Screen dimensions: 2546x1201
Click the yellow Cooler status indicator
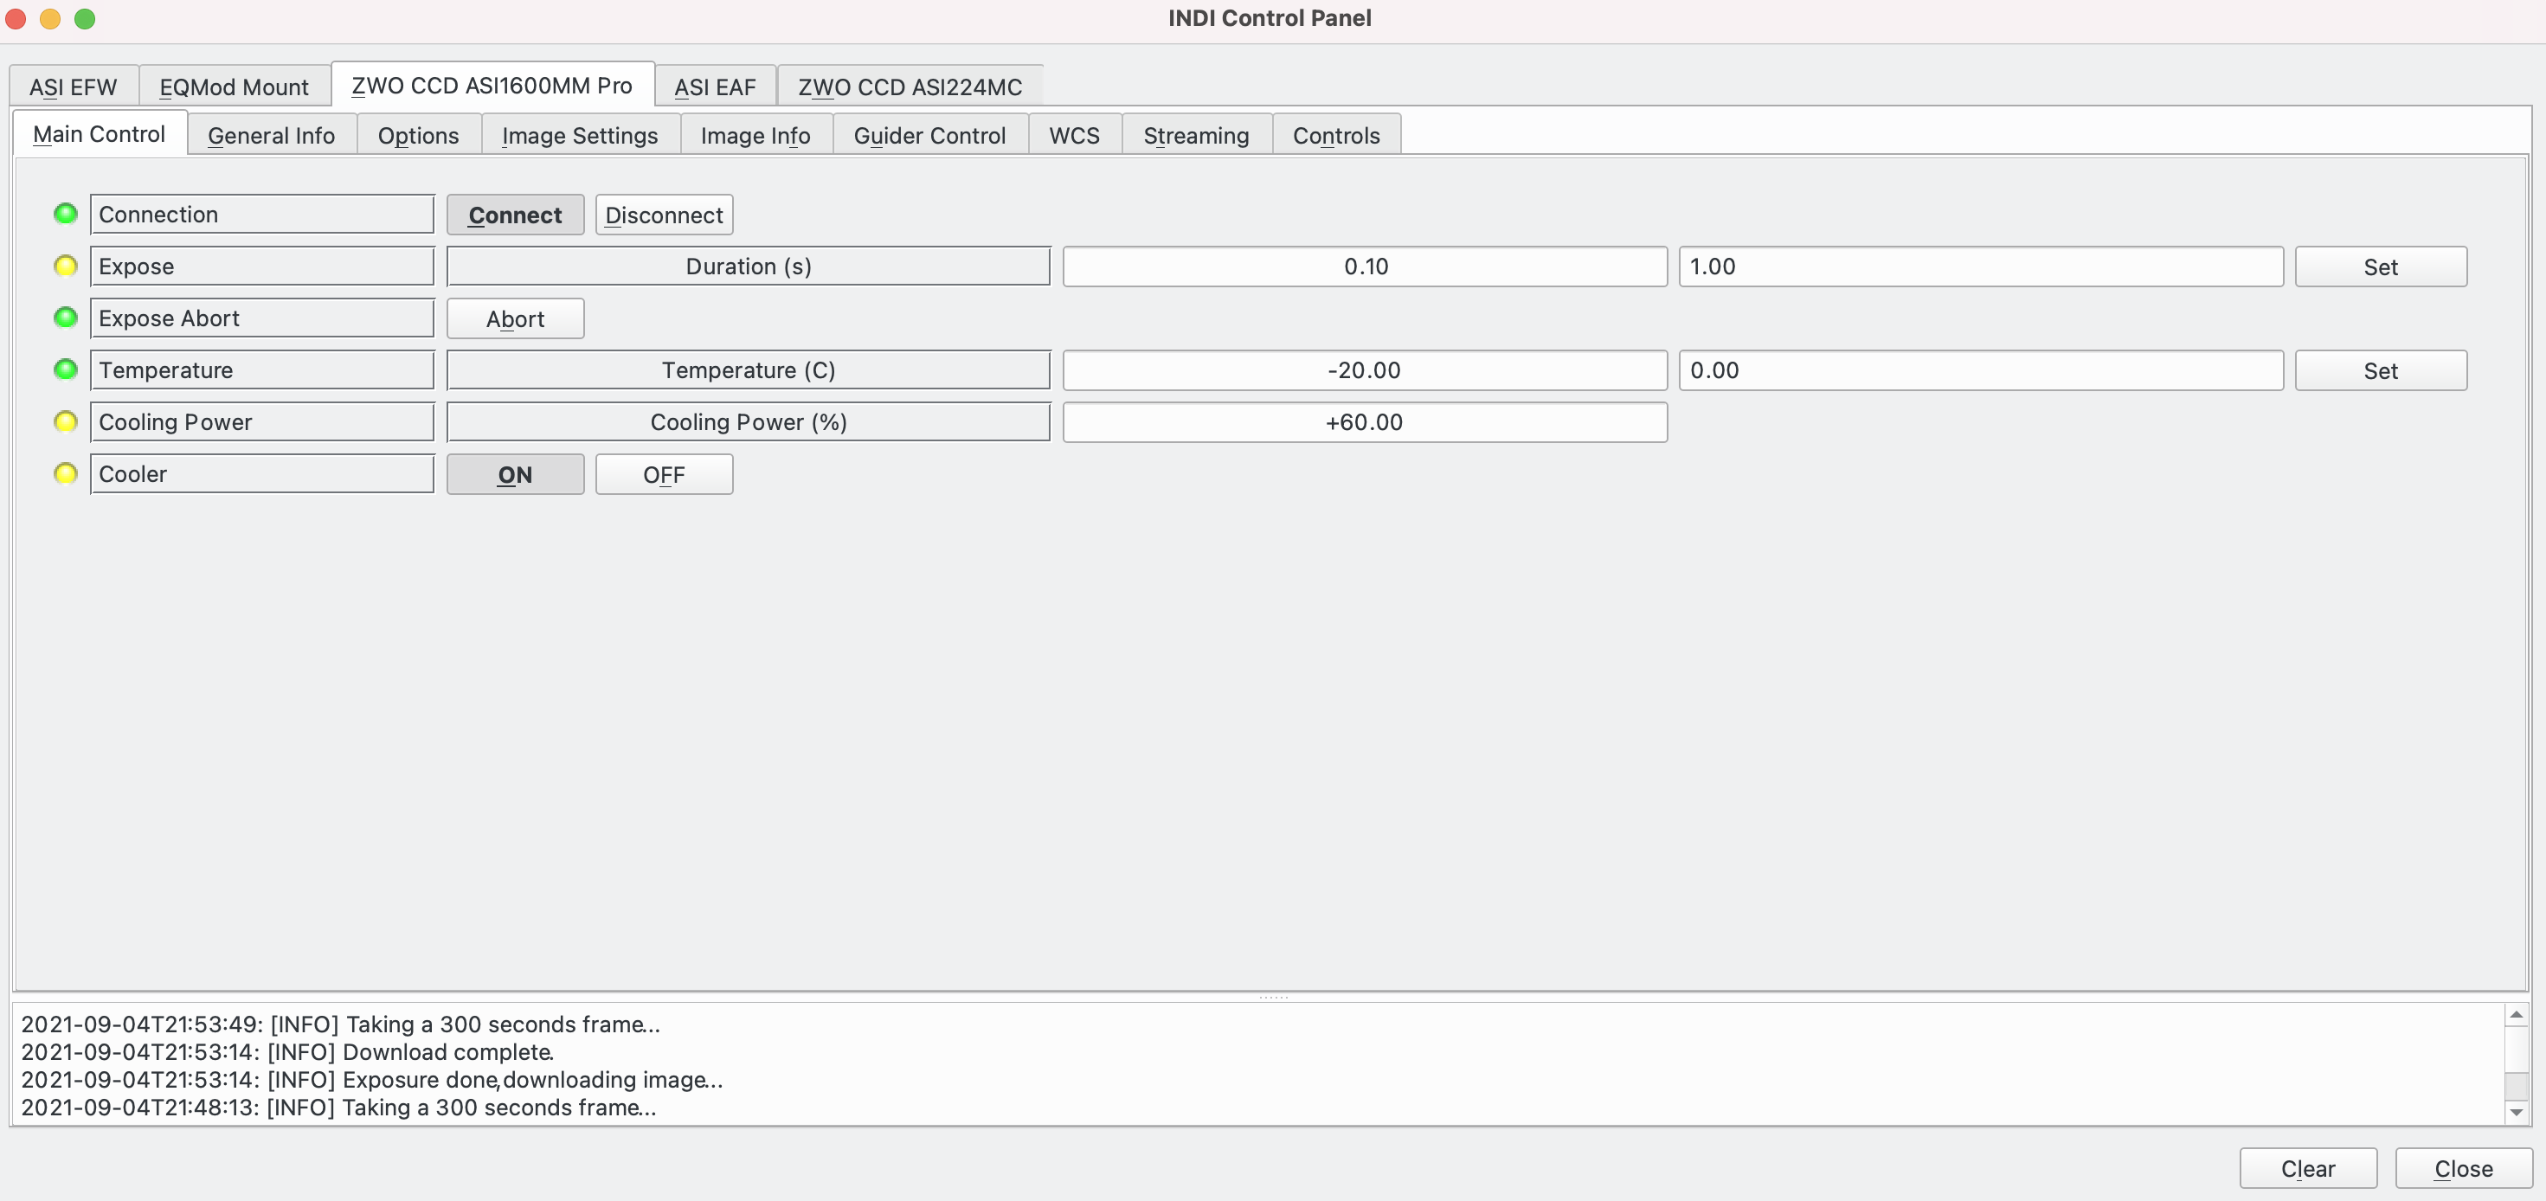[65, 472]
